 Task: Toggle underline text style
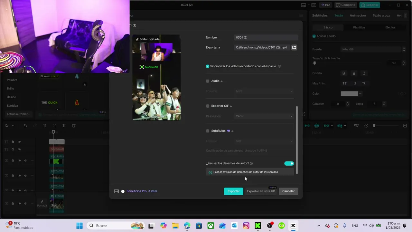click(354, 73)
